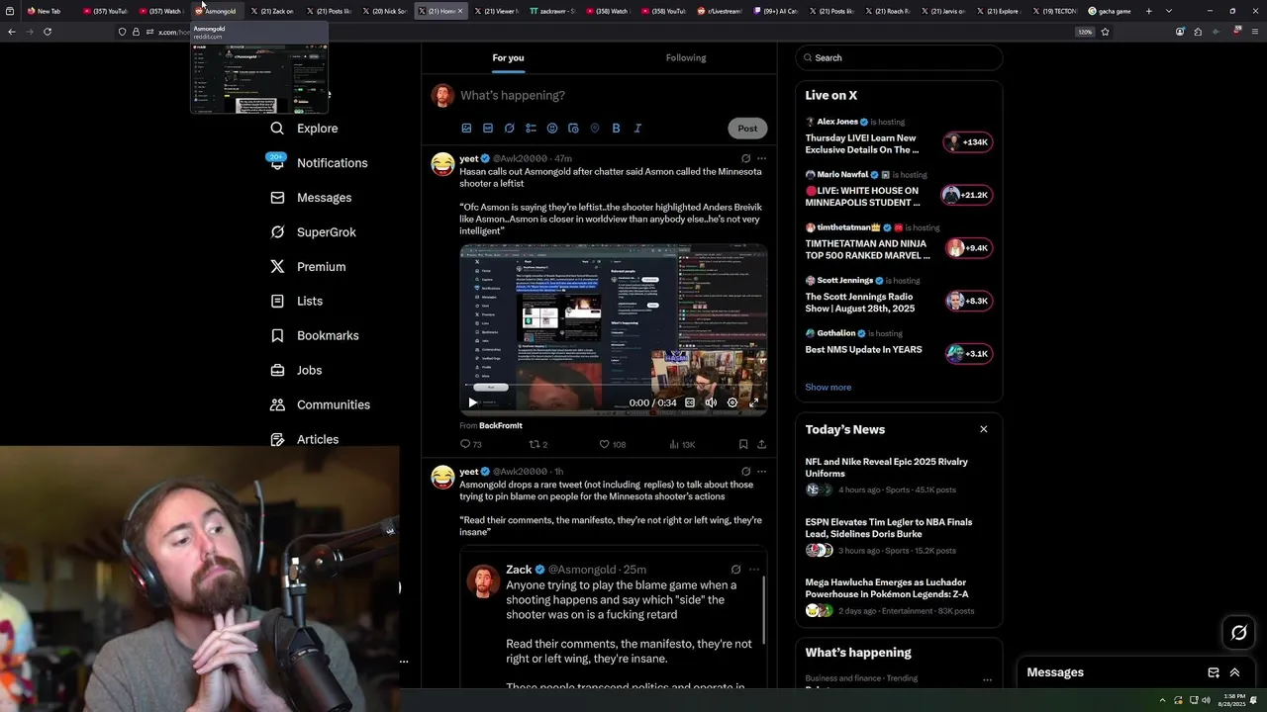Viewport: 1267px width, 712px height.
Task: Compose new message in Messages drawer
Action: (1214, 672)
